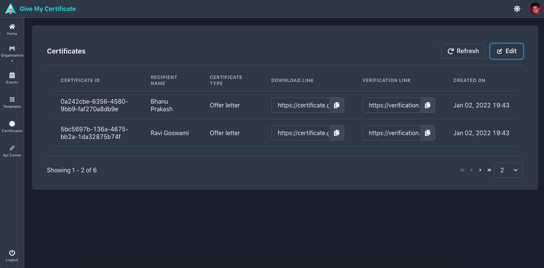Refresh the certificates list
Screen dimensions: 544x268
(463, 51)
